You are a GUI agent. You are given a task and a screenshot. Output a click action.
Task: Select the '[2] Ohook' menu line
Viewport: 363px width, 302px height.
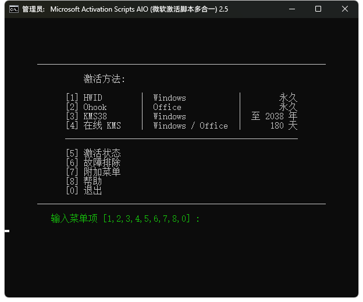coord(86,107)
